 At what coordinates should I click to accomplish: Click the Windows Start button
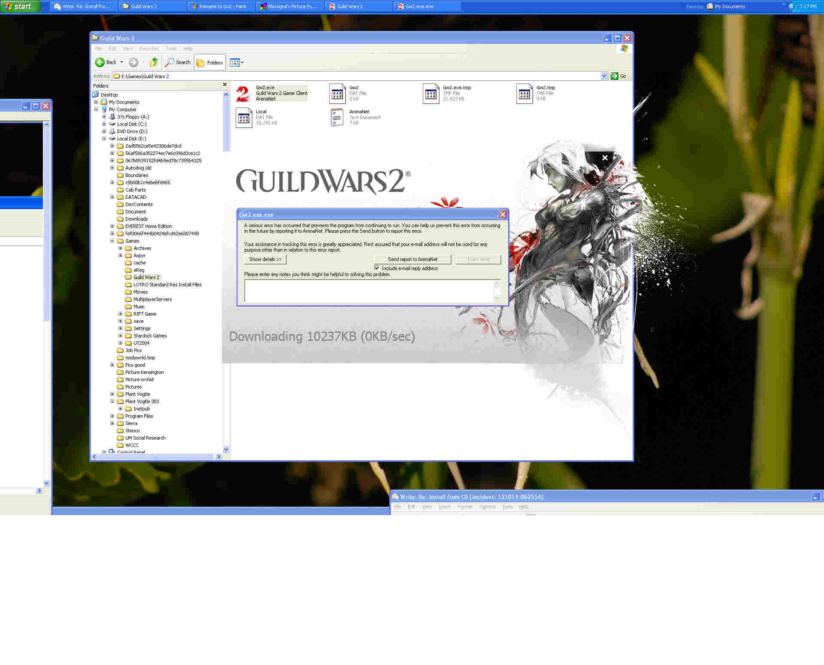click(20, 6)
